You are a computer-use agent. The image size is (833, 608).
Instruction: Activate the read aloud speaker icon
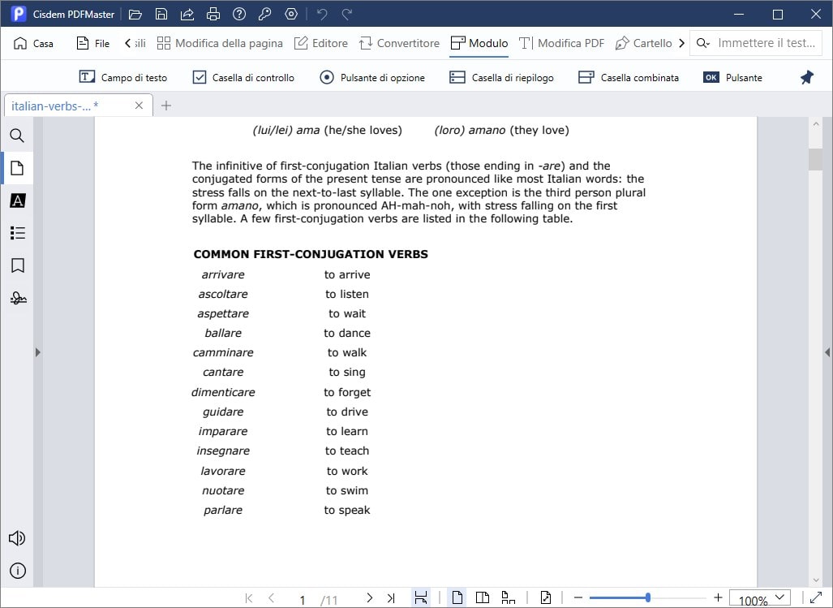click(17, 537)
